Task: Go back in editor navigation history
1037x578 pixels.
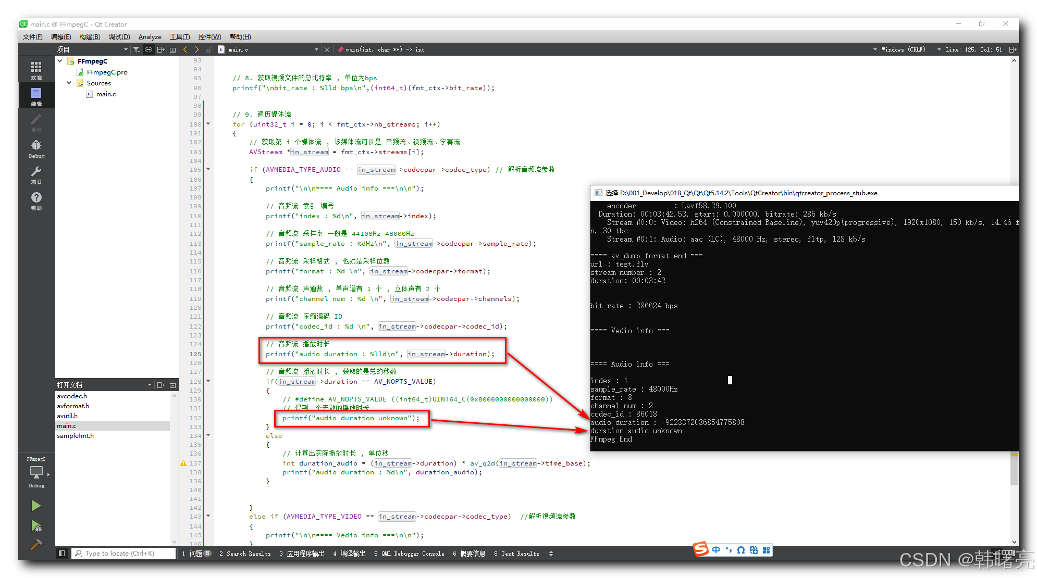Action: click(185, 49)
